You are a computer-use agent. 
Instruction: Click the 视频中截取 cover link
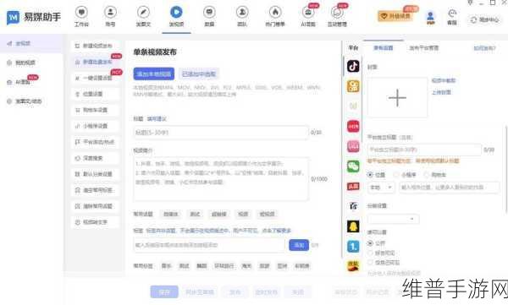coord(443,80)
